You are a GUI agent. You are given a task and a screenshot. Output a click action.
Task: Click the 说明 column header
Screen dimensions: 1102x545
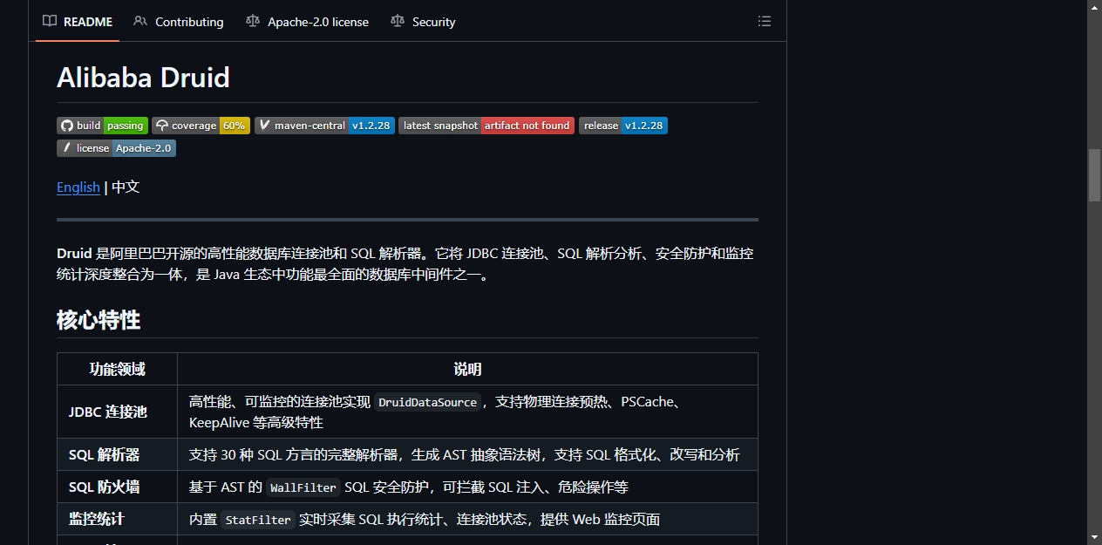pos(467,369)
